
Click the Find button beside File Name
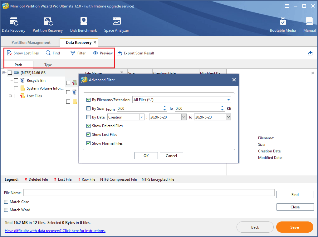point(295,195)
